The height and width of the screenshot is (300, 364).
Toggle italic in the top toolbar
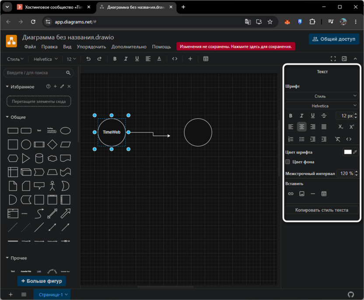126,59
